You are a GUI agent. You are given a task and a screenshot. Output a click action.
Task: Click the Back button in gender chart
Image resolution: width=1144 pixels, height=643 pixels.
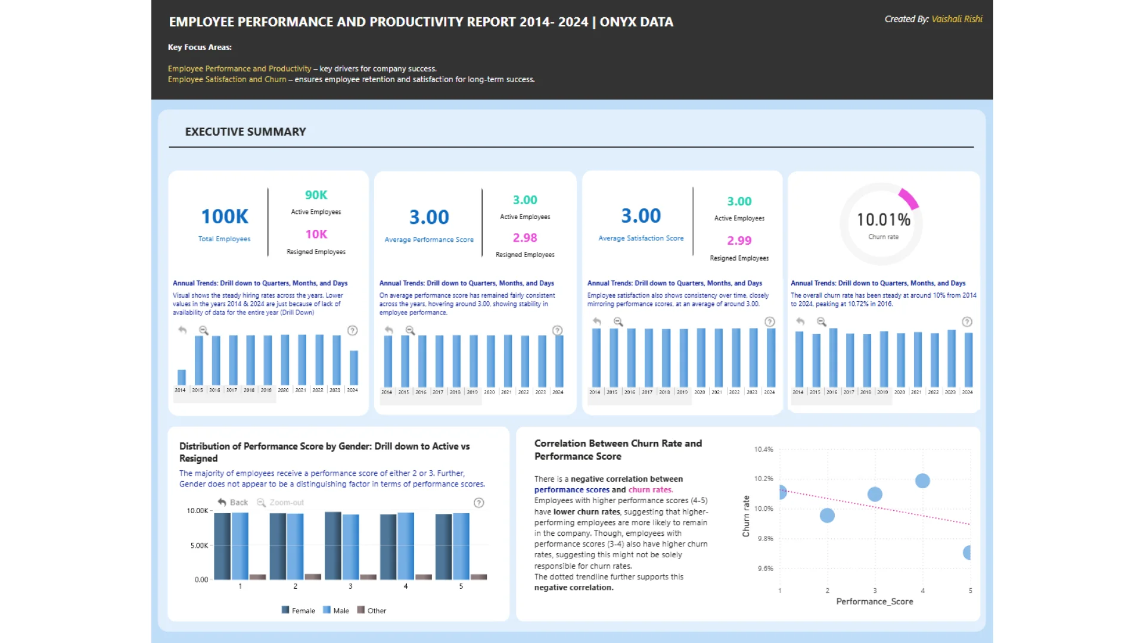(x=233, y=502)
